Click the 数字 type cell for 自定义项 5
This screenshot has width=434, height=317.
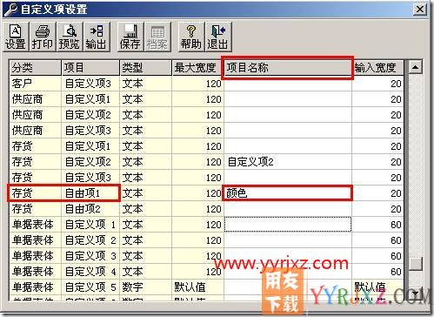(x=146, y=287)
